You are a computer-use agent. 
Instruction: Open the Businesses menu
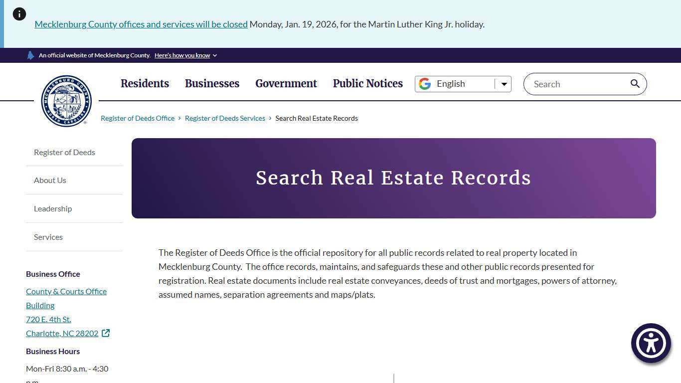pyautogui.click(x=212, y=83)
